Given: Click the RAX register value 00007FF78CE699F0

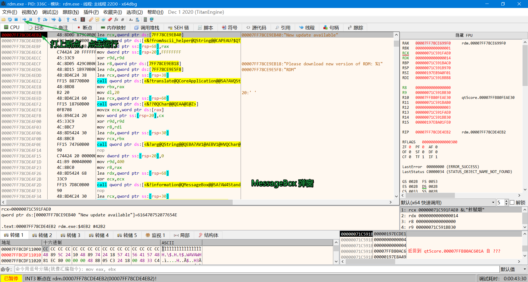Looking at the screenshot, I should pyautogui.click(x=433, y=43).
